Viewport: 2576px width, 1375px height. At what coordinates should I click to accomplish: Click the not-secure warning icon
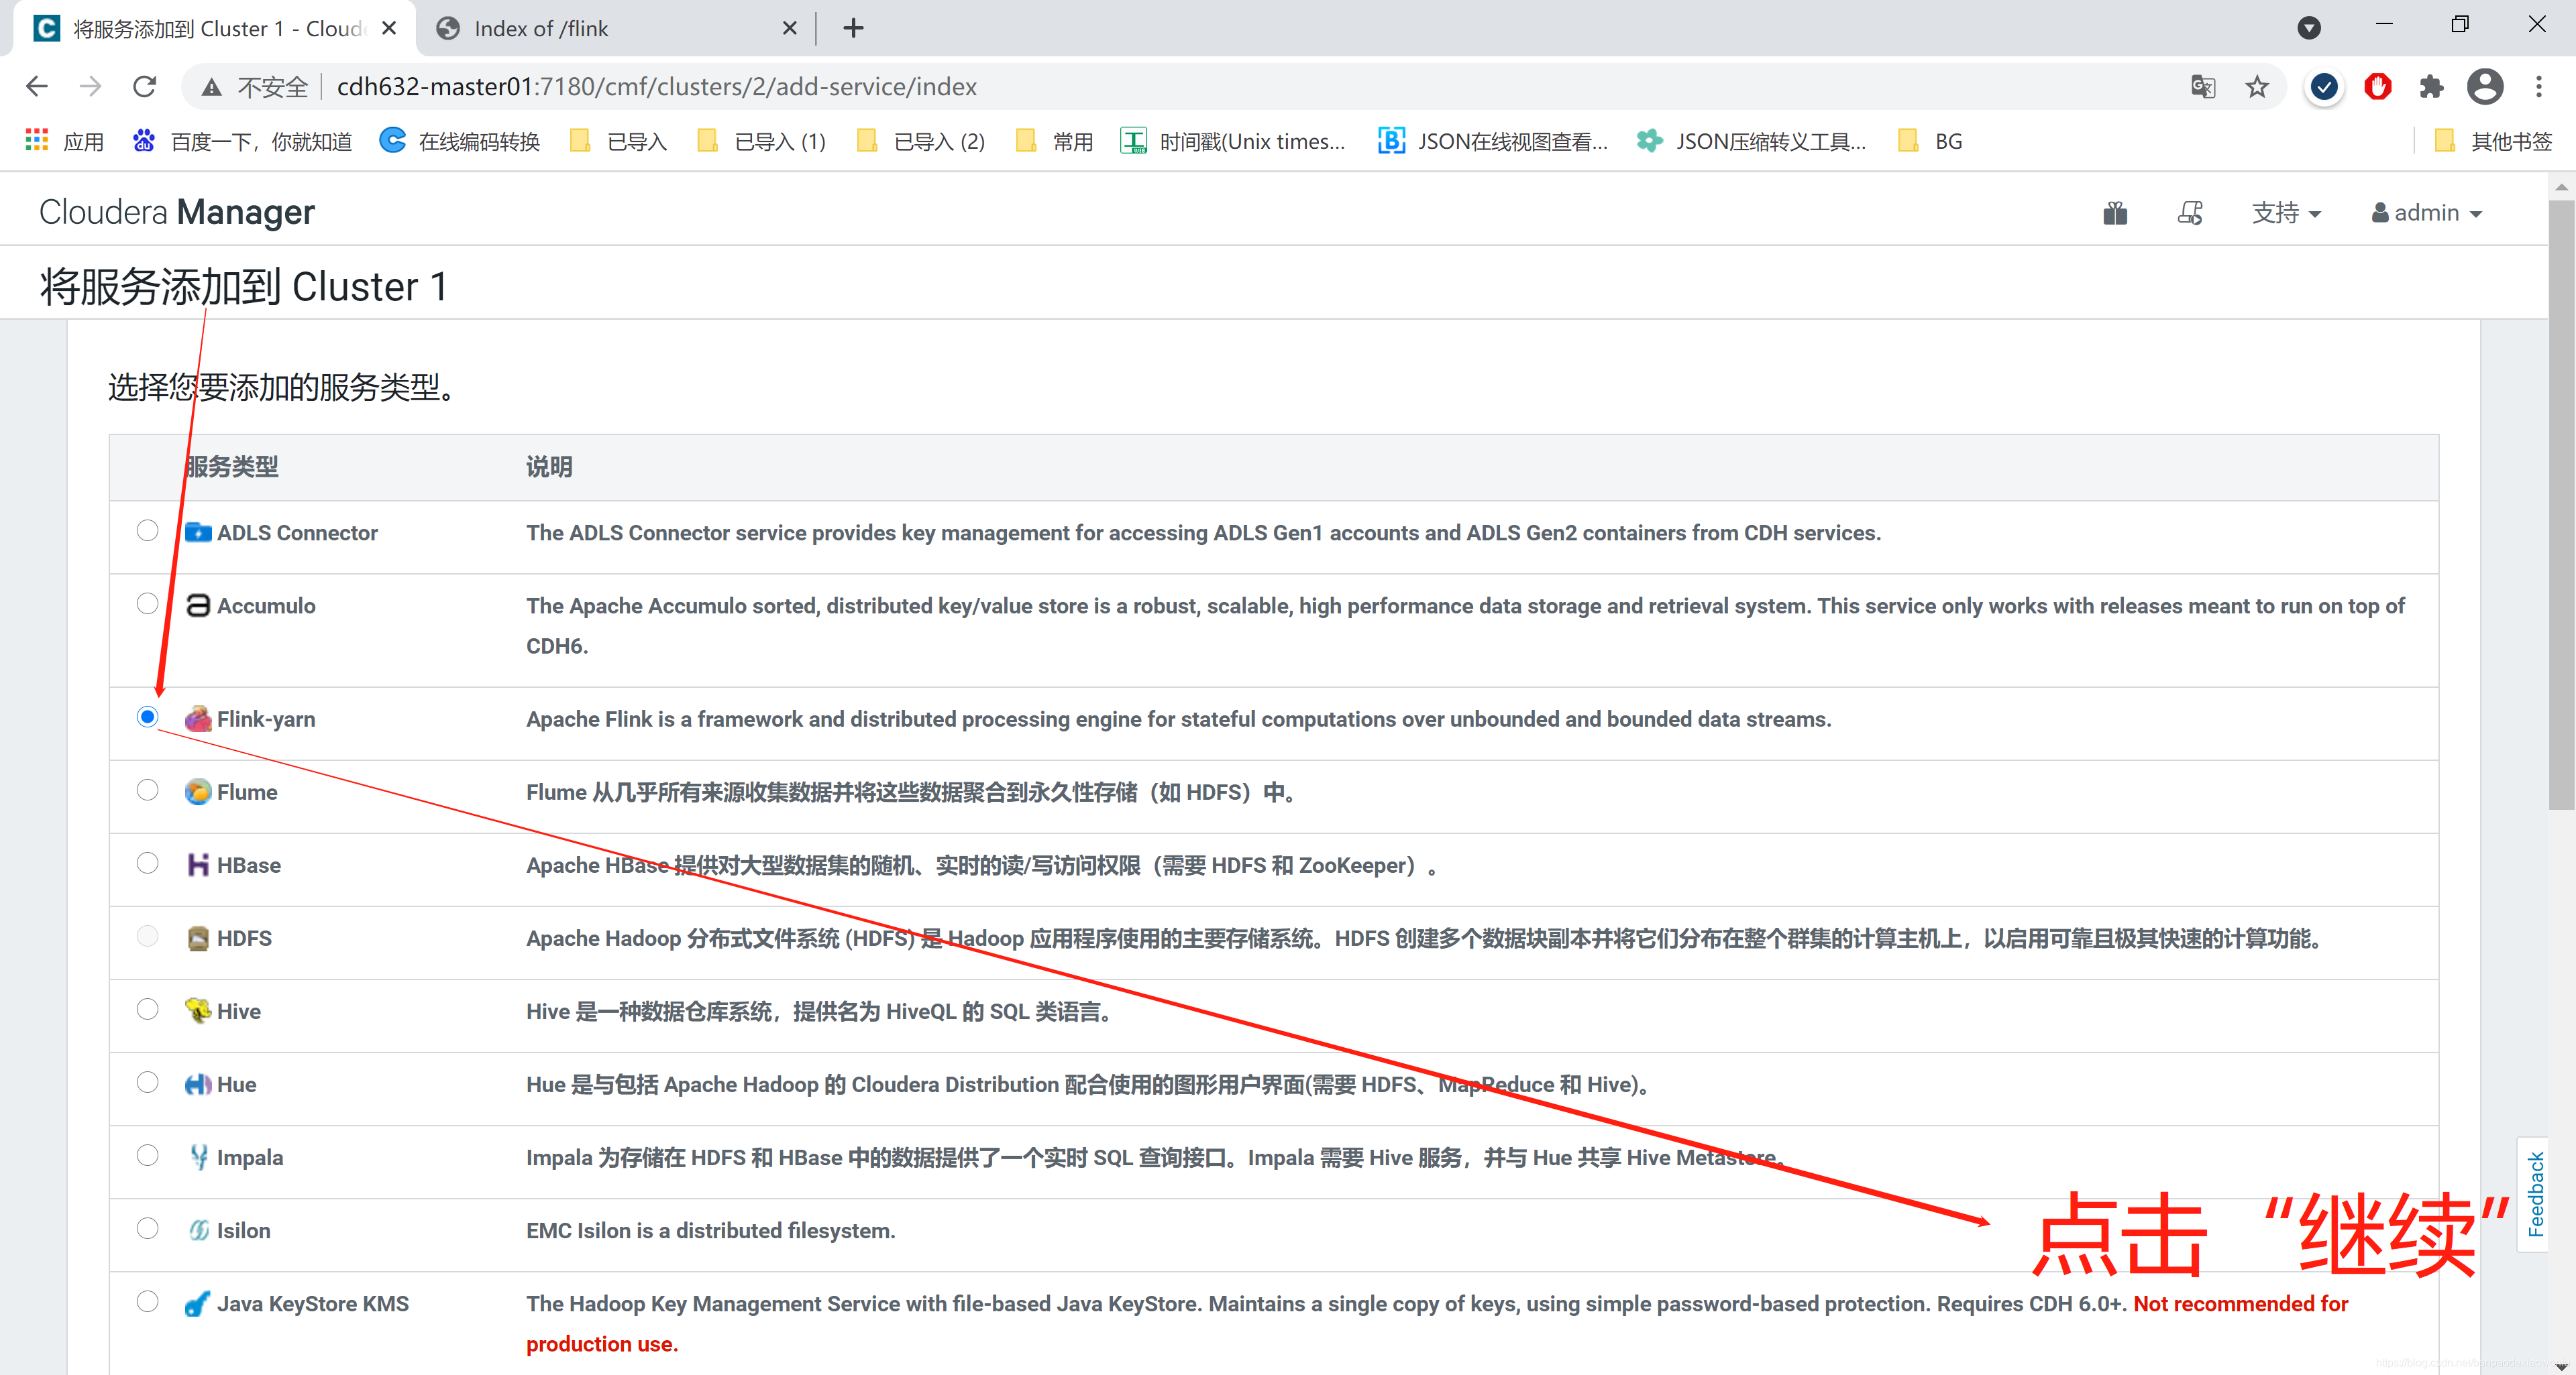tap(212, 87)
